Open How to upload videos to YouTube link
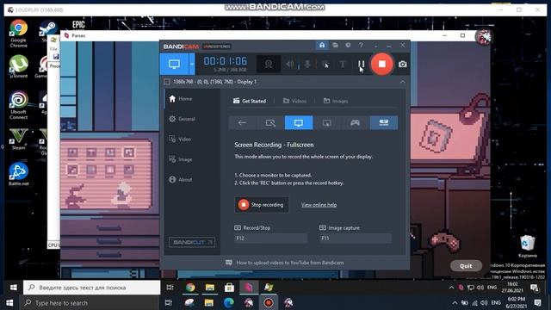Screen dimensions: 551x310 click(290, 263)
